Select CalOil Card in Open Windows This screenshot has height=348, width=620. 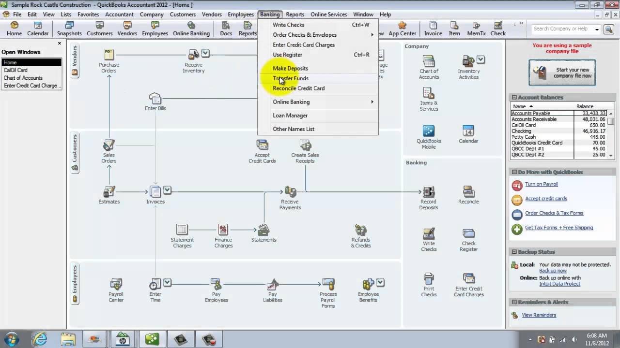point(31,70)
